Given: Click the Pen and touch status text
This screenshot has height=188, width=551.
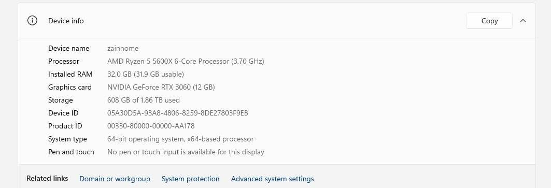Looking at the screenshot, I should click(x=186, y=152).
